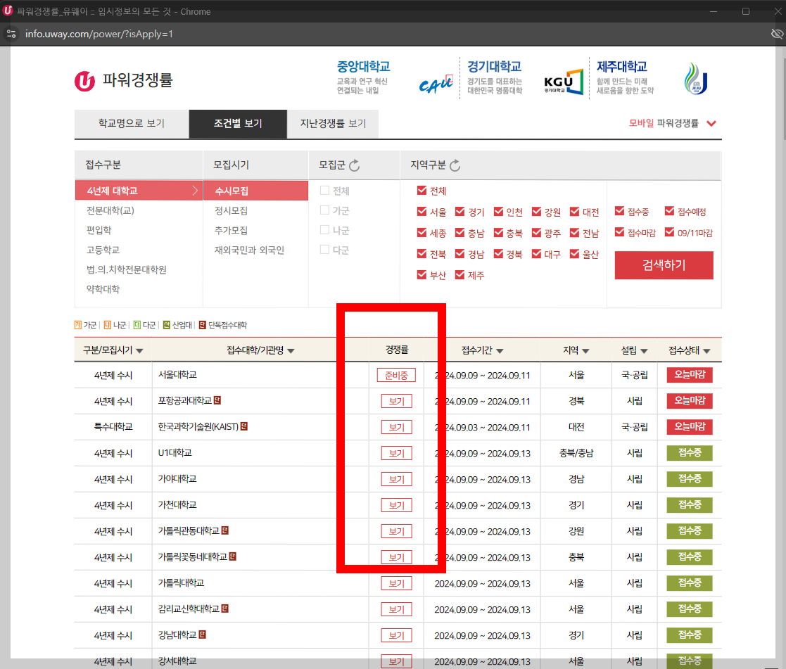
Task: Switch to the 지난경쟁률 보기 tab
Action: [333, 123]
